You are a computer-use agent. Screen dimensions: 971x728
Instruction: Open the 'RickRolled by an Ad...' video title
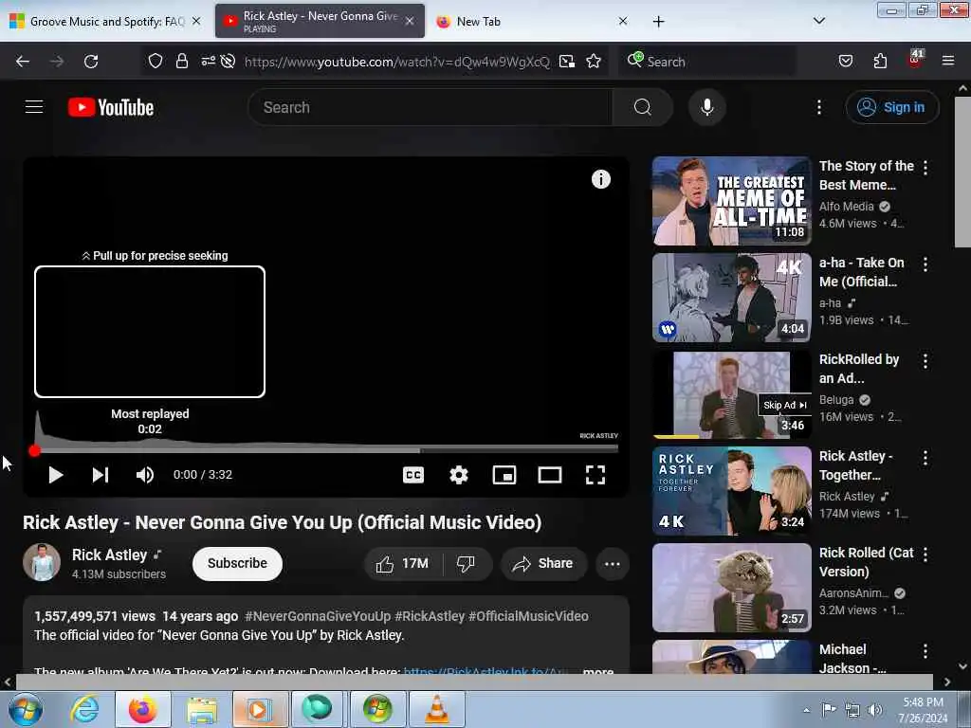tap(859, 369)
